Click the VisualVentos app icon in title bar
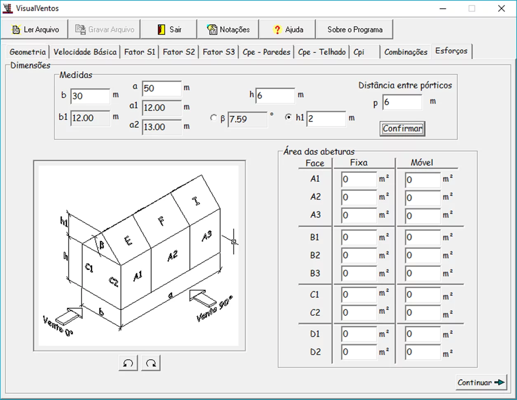Image resolution: width=517 pixels, height=400 pixels. (7, 8)
